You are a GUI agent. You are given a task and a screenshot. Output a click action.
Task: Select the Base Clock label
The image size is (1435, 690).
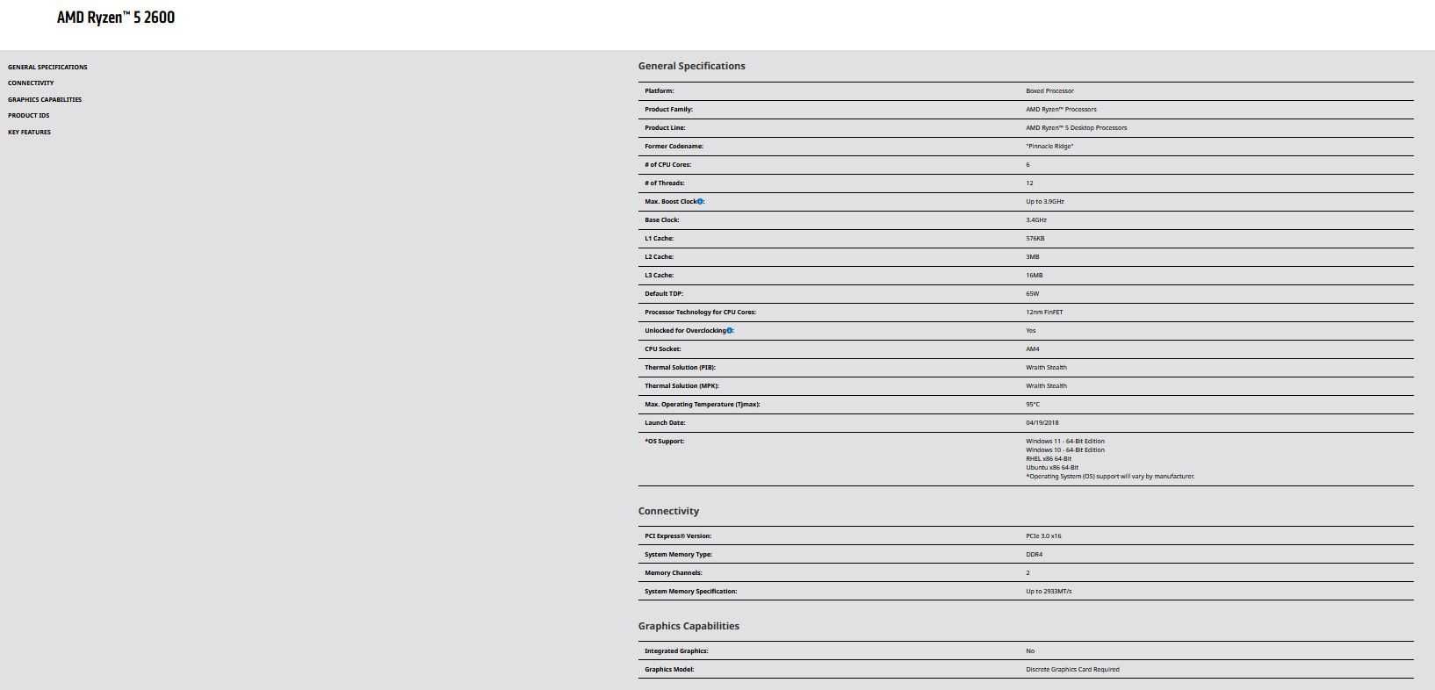click(662, 219)
